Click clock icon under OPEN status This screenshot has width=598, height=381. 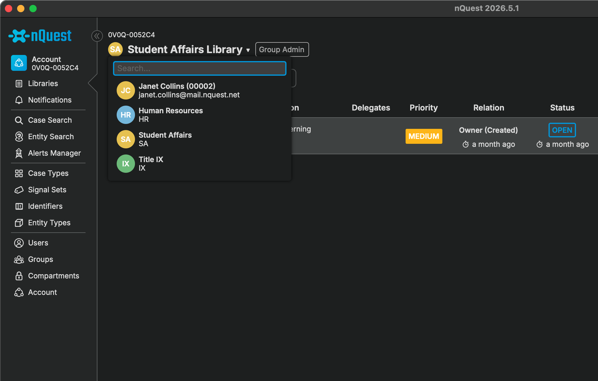[540, 144]
